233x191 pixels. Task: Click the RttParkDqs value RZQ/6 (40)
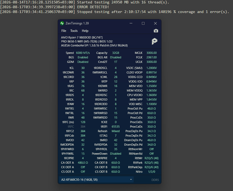151,167
